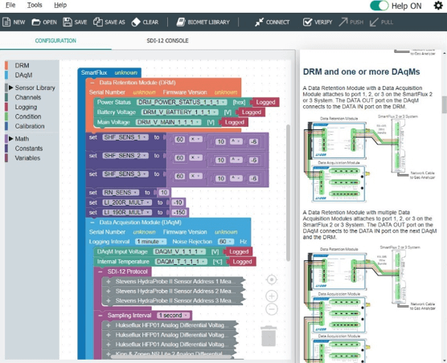Screen dimensions: 447x363
Task: Click the workspace vertical scrollbar
Action: (288, 193)
